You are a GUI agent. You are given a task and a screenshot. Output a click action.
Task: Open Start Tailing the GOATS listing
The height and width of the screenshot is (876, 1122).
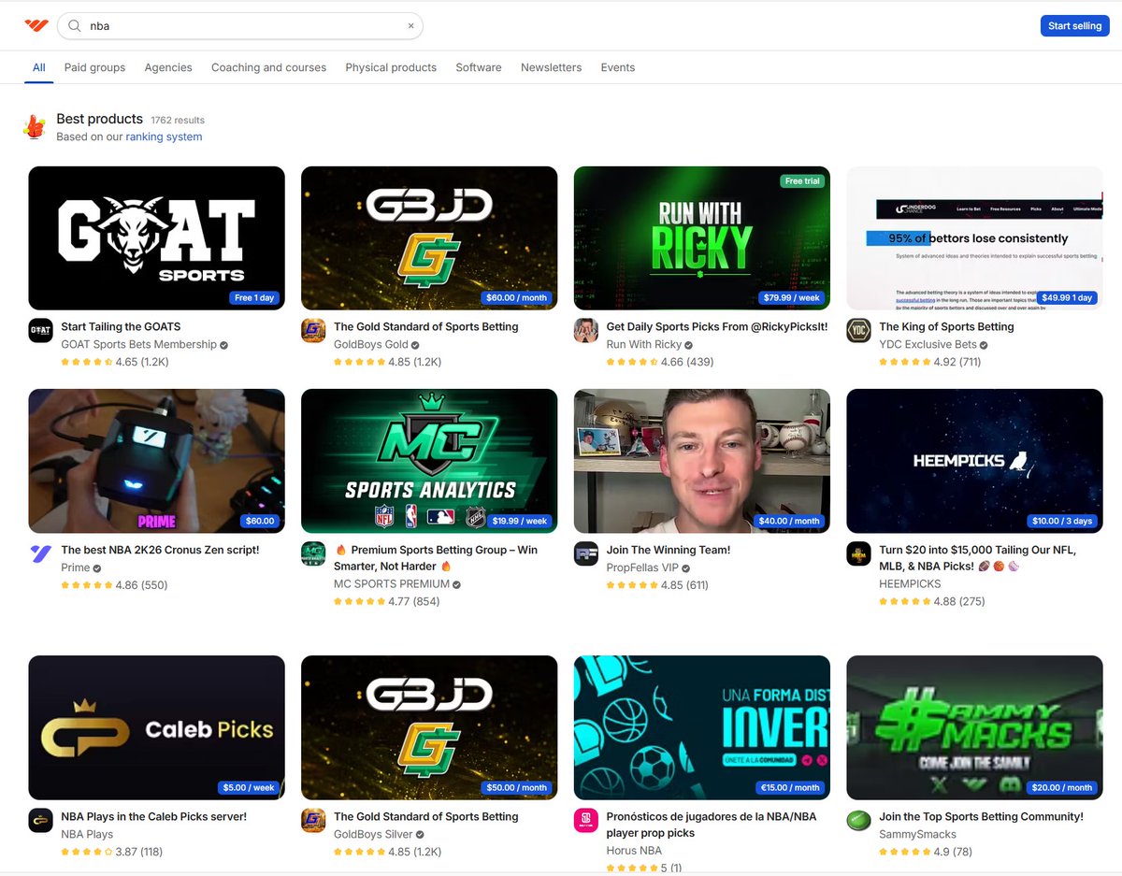(x=121, y=326)
